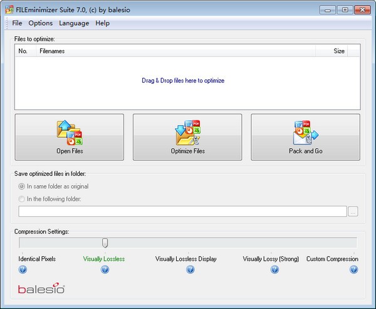Click the compression level slider thumb
376x309 pixels.
(x=105, y=243)
